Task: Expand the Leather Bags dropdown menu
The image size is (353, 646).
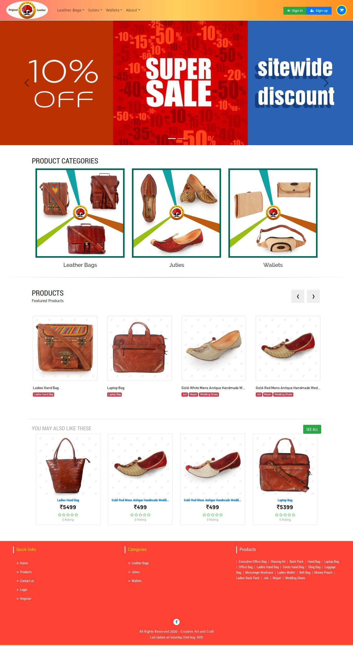Action: pos(71,10)
